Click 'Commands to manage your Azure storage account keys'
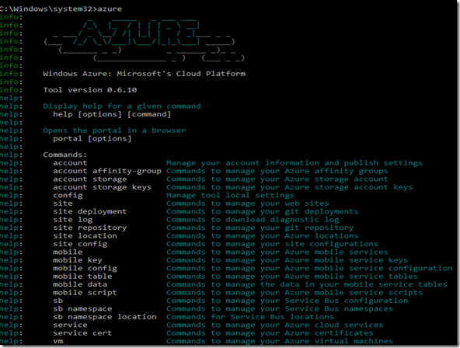This screenshot has height=348, width=460. pyautogui.click(x=289, y=187)
